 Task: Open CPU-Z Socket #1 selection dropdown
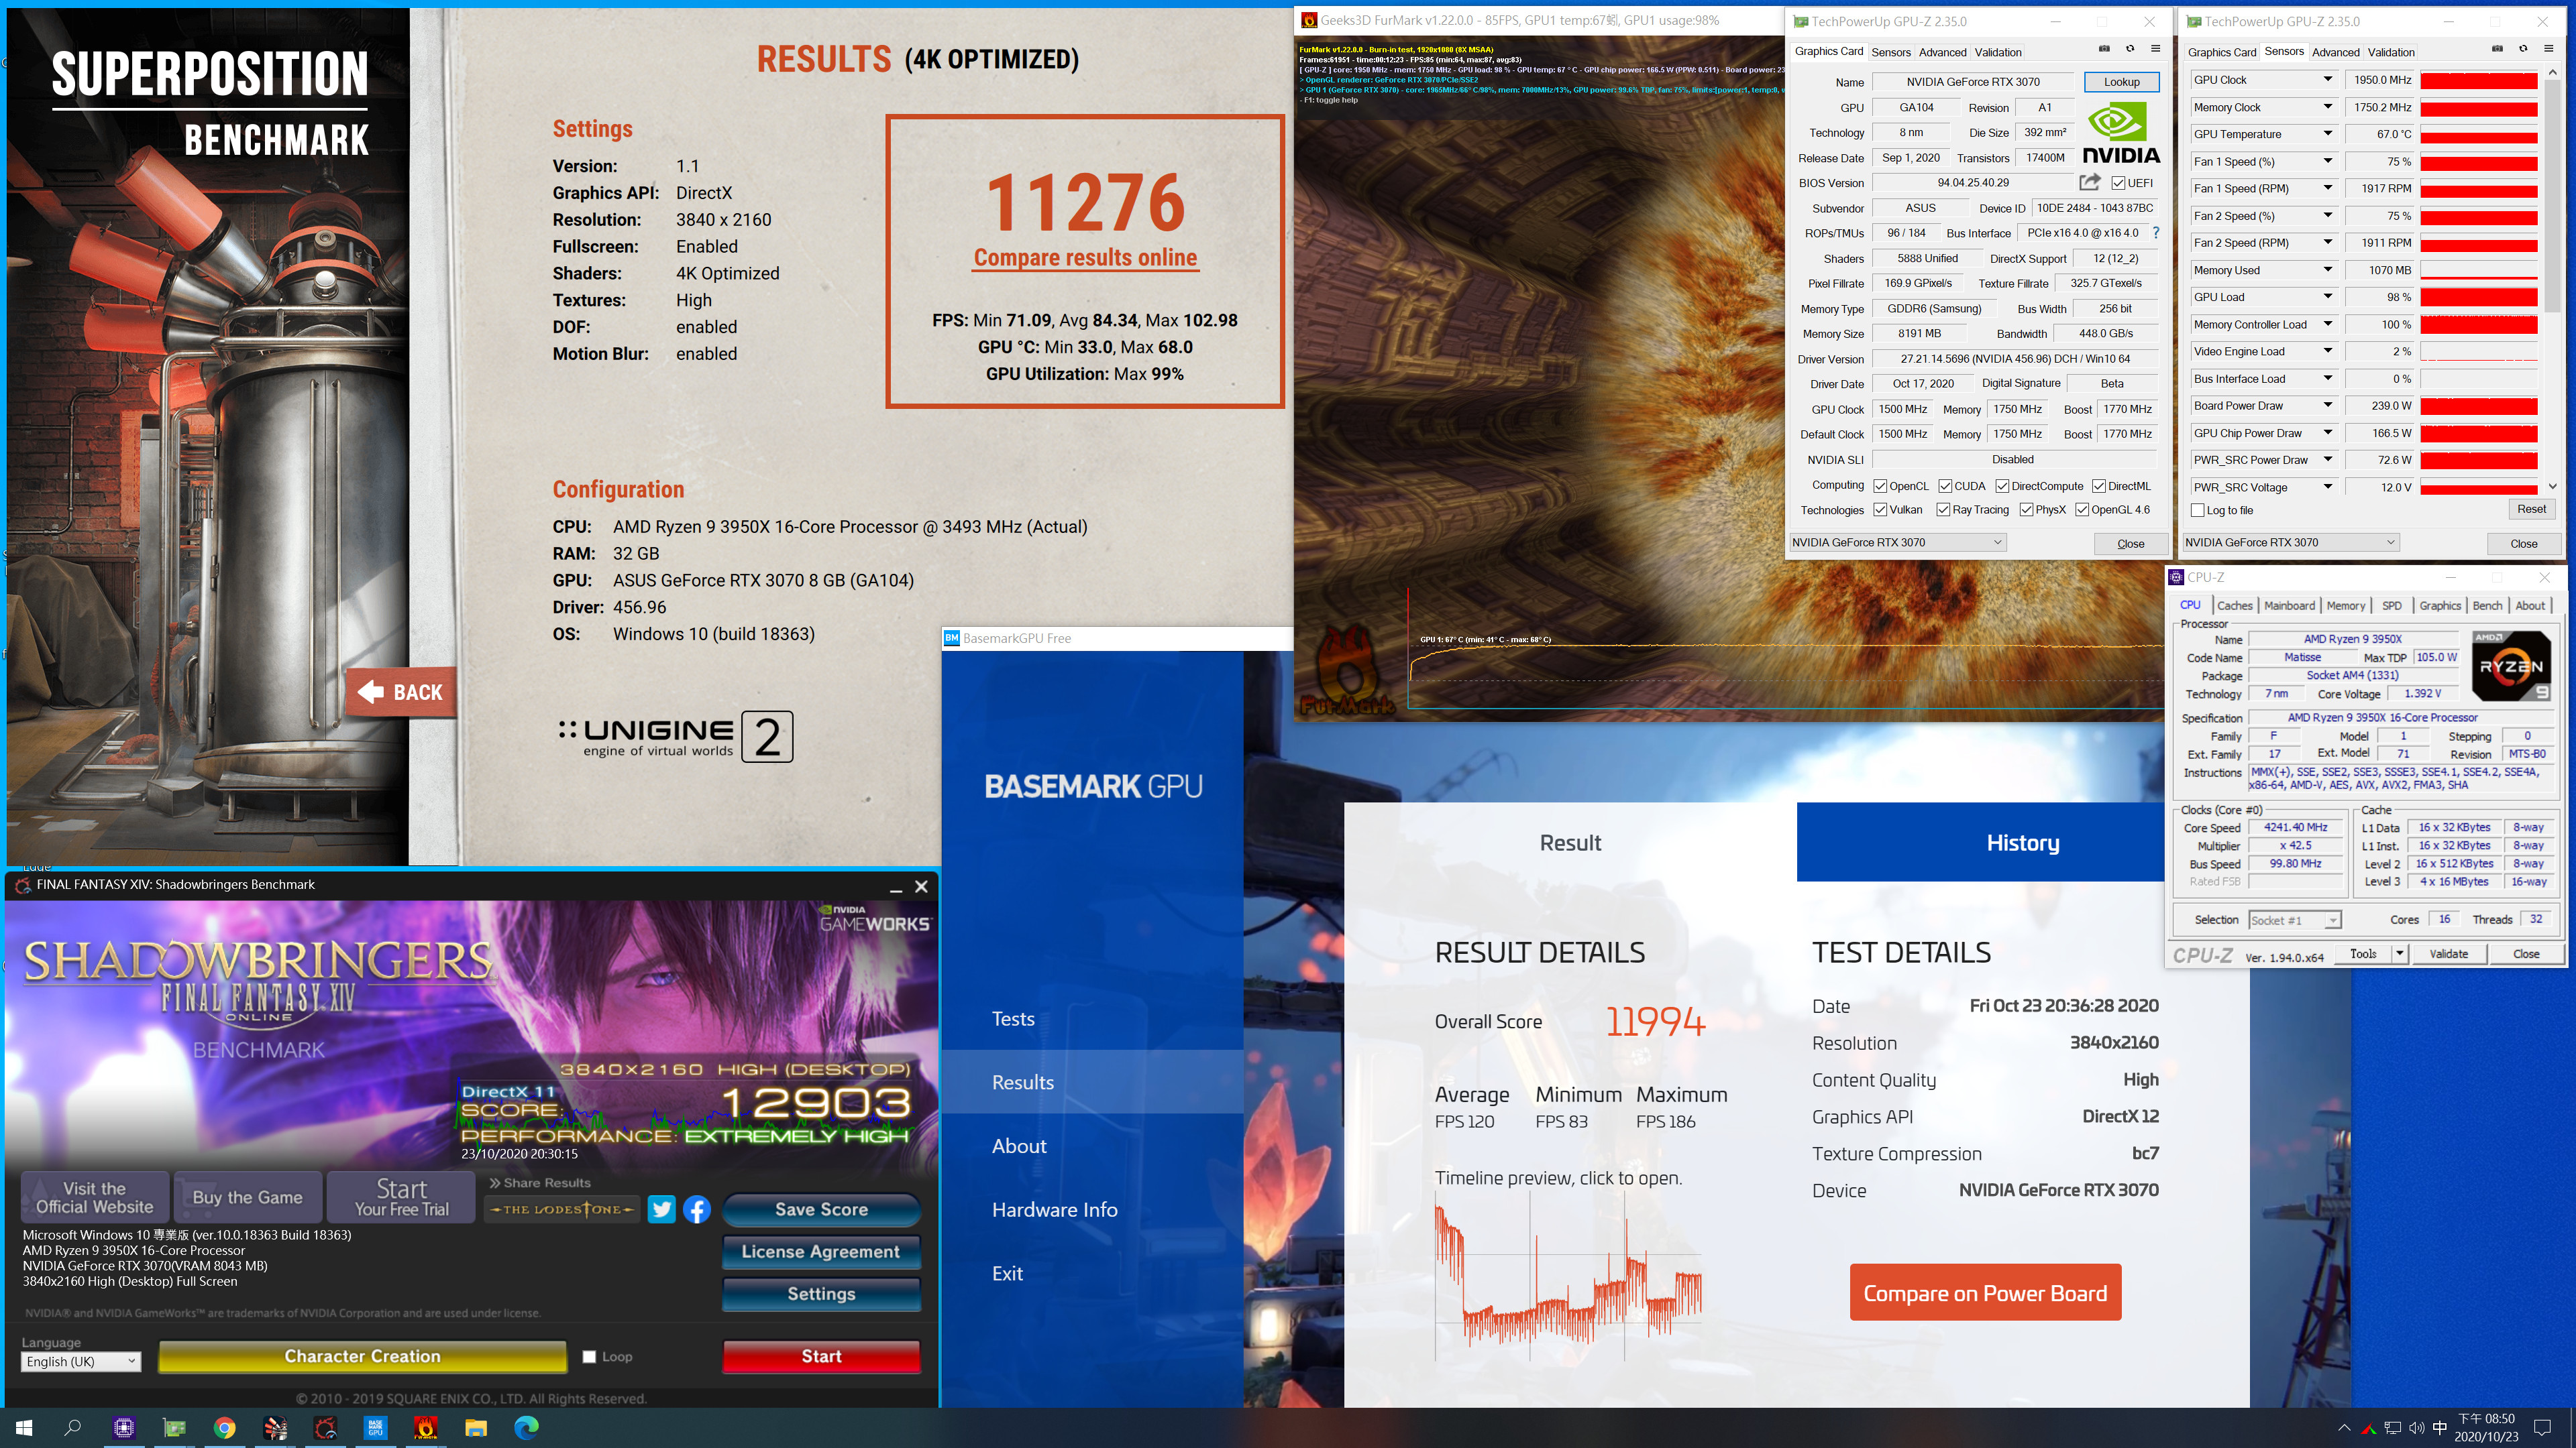(x=2294, y=920)
